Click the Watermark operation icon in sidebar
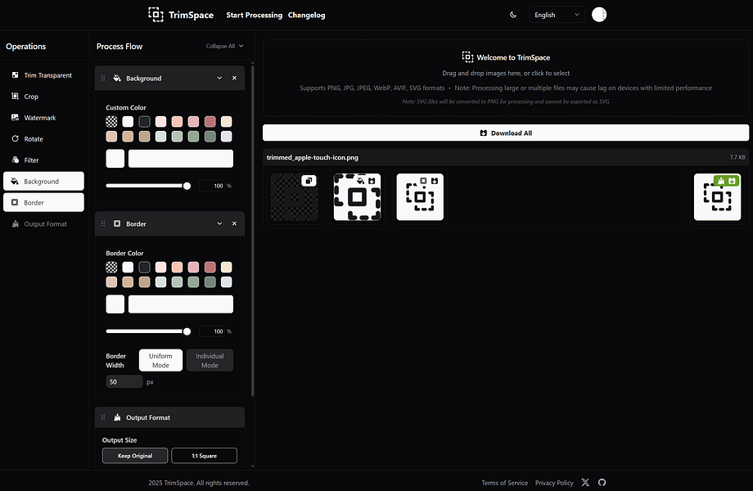The width and height of the screenshot is (753, 491). tap(15, 117)
